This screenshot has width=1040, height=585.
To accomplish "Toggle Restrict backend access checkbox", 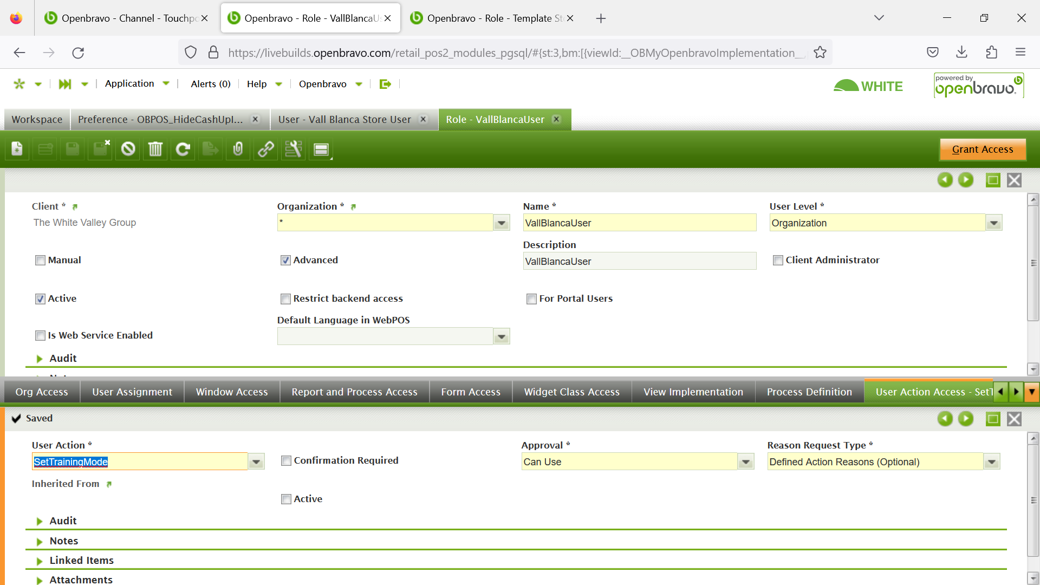I will [x=286, y=299].
